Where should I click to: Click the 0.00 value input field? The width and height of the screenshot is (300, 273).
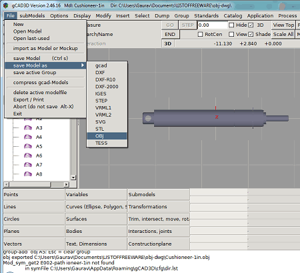(x=213, y=25)
